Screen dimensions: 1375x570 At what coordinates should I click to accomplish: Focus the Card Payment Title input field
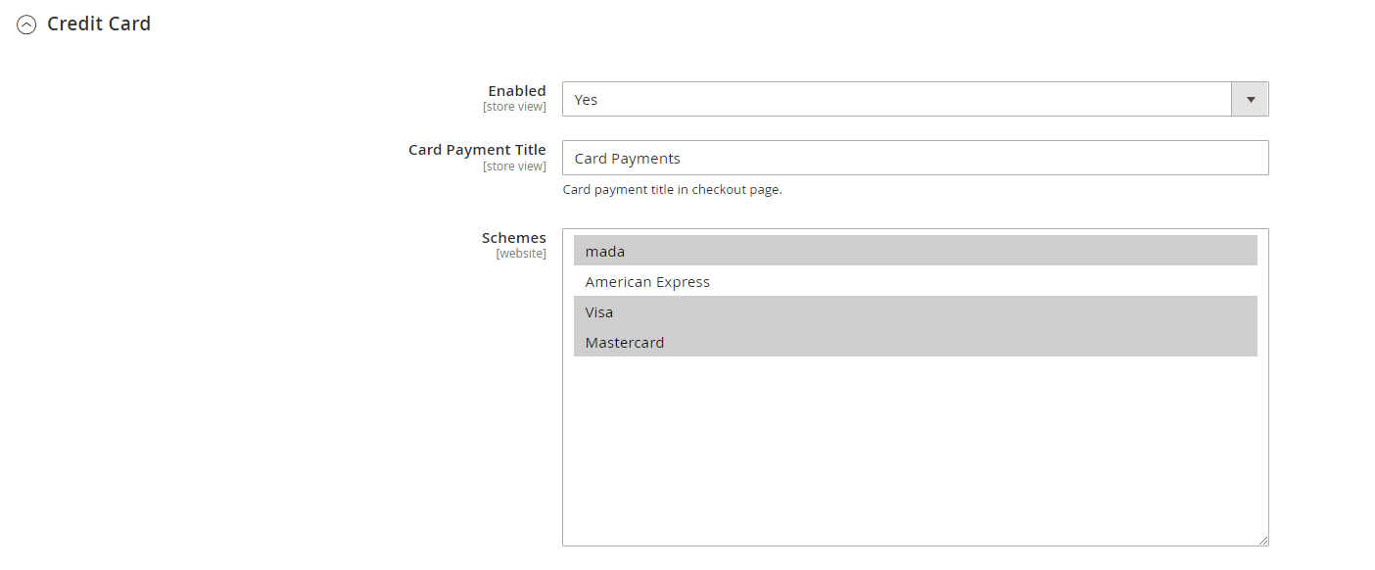[915, 159]
